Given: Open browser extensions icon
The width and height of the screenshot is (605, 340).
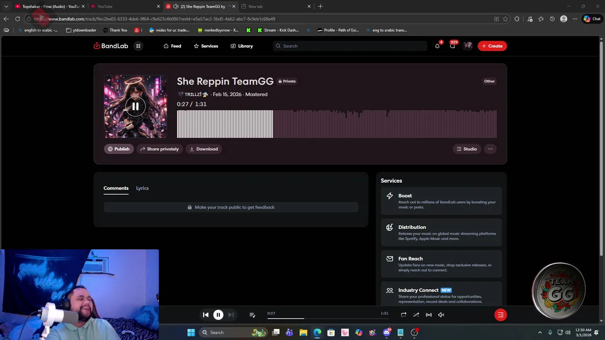Looking at the screenshot, I should click(x=517, y=19).
